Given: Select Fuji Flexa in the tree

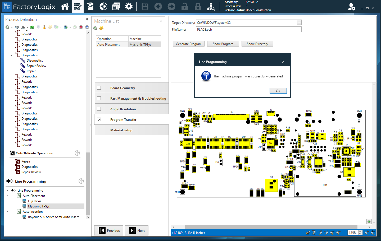Looking at the screenshot, I should [34, 201].
